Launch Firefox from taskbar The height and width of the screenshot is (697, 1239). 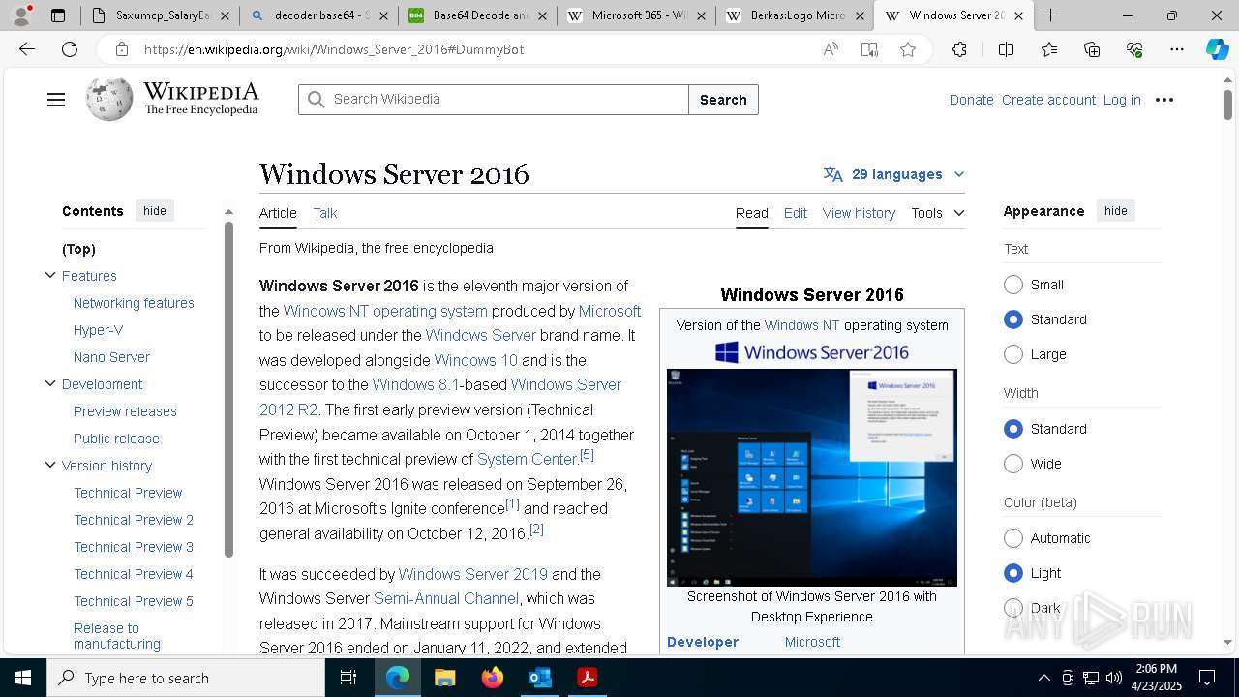pyautogui.click(x=492, y=678)
